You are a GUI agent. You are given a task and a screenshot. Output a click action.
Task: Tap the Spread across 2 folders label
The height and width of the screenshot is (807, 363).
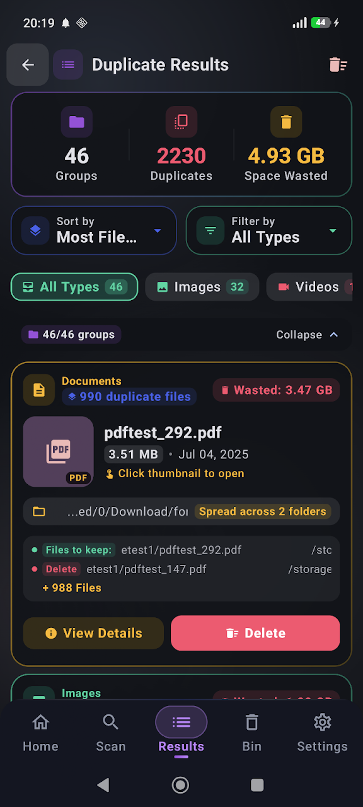[x=263, y=511]
